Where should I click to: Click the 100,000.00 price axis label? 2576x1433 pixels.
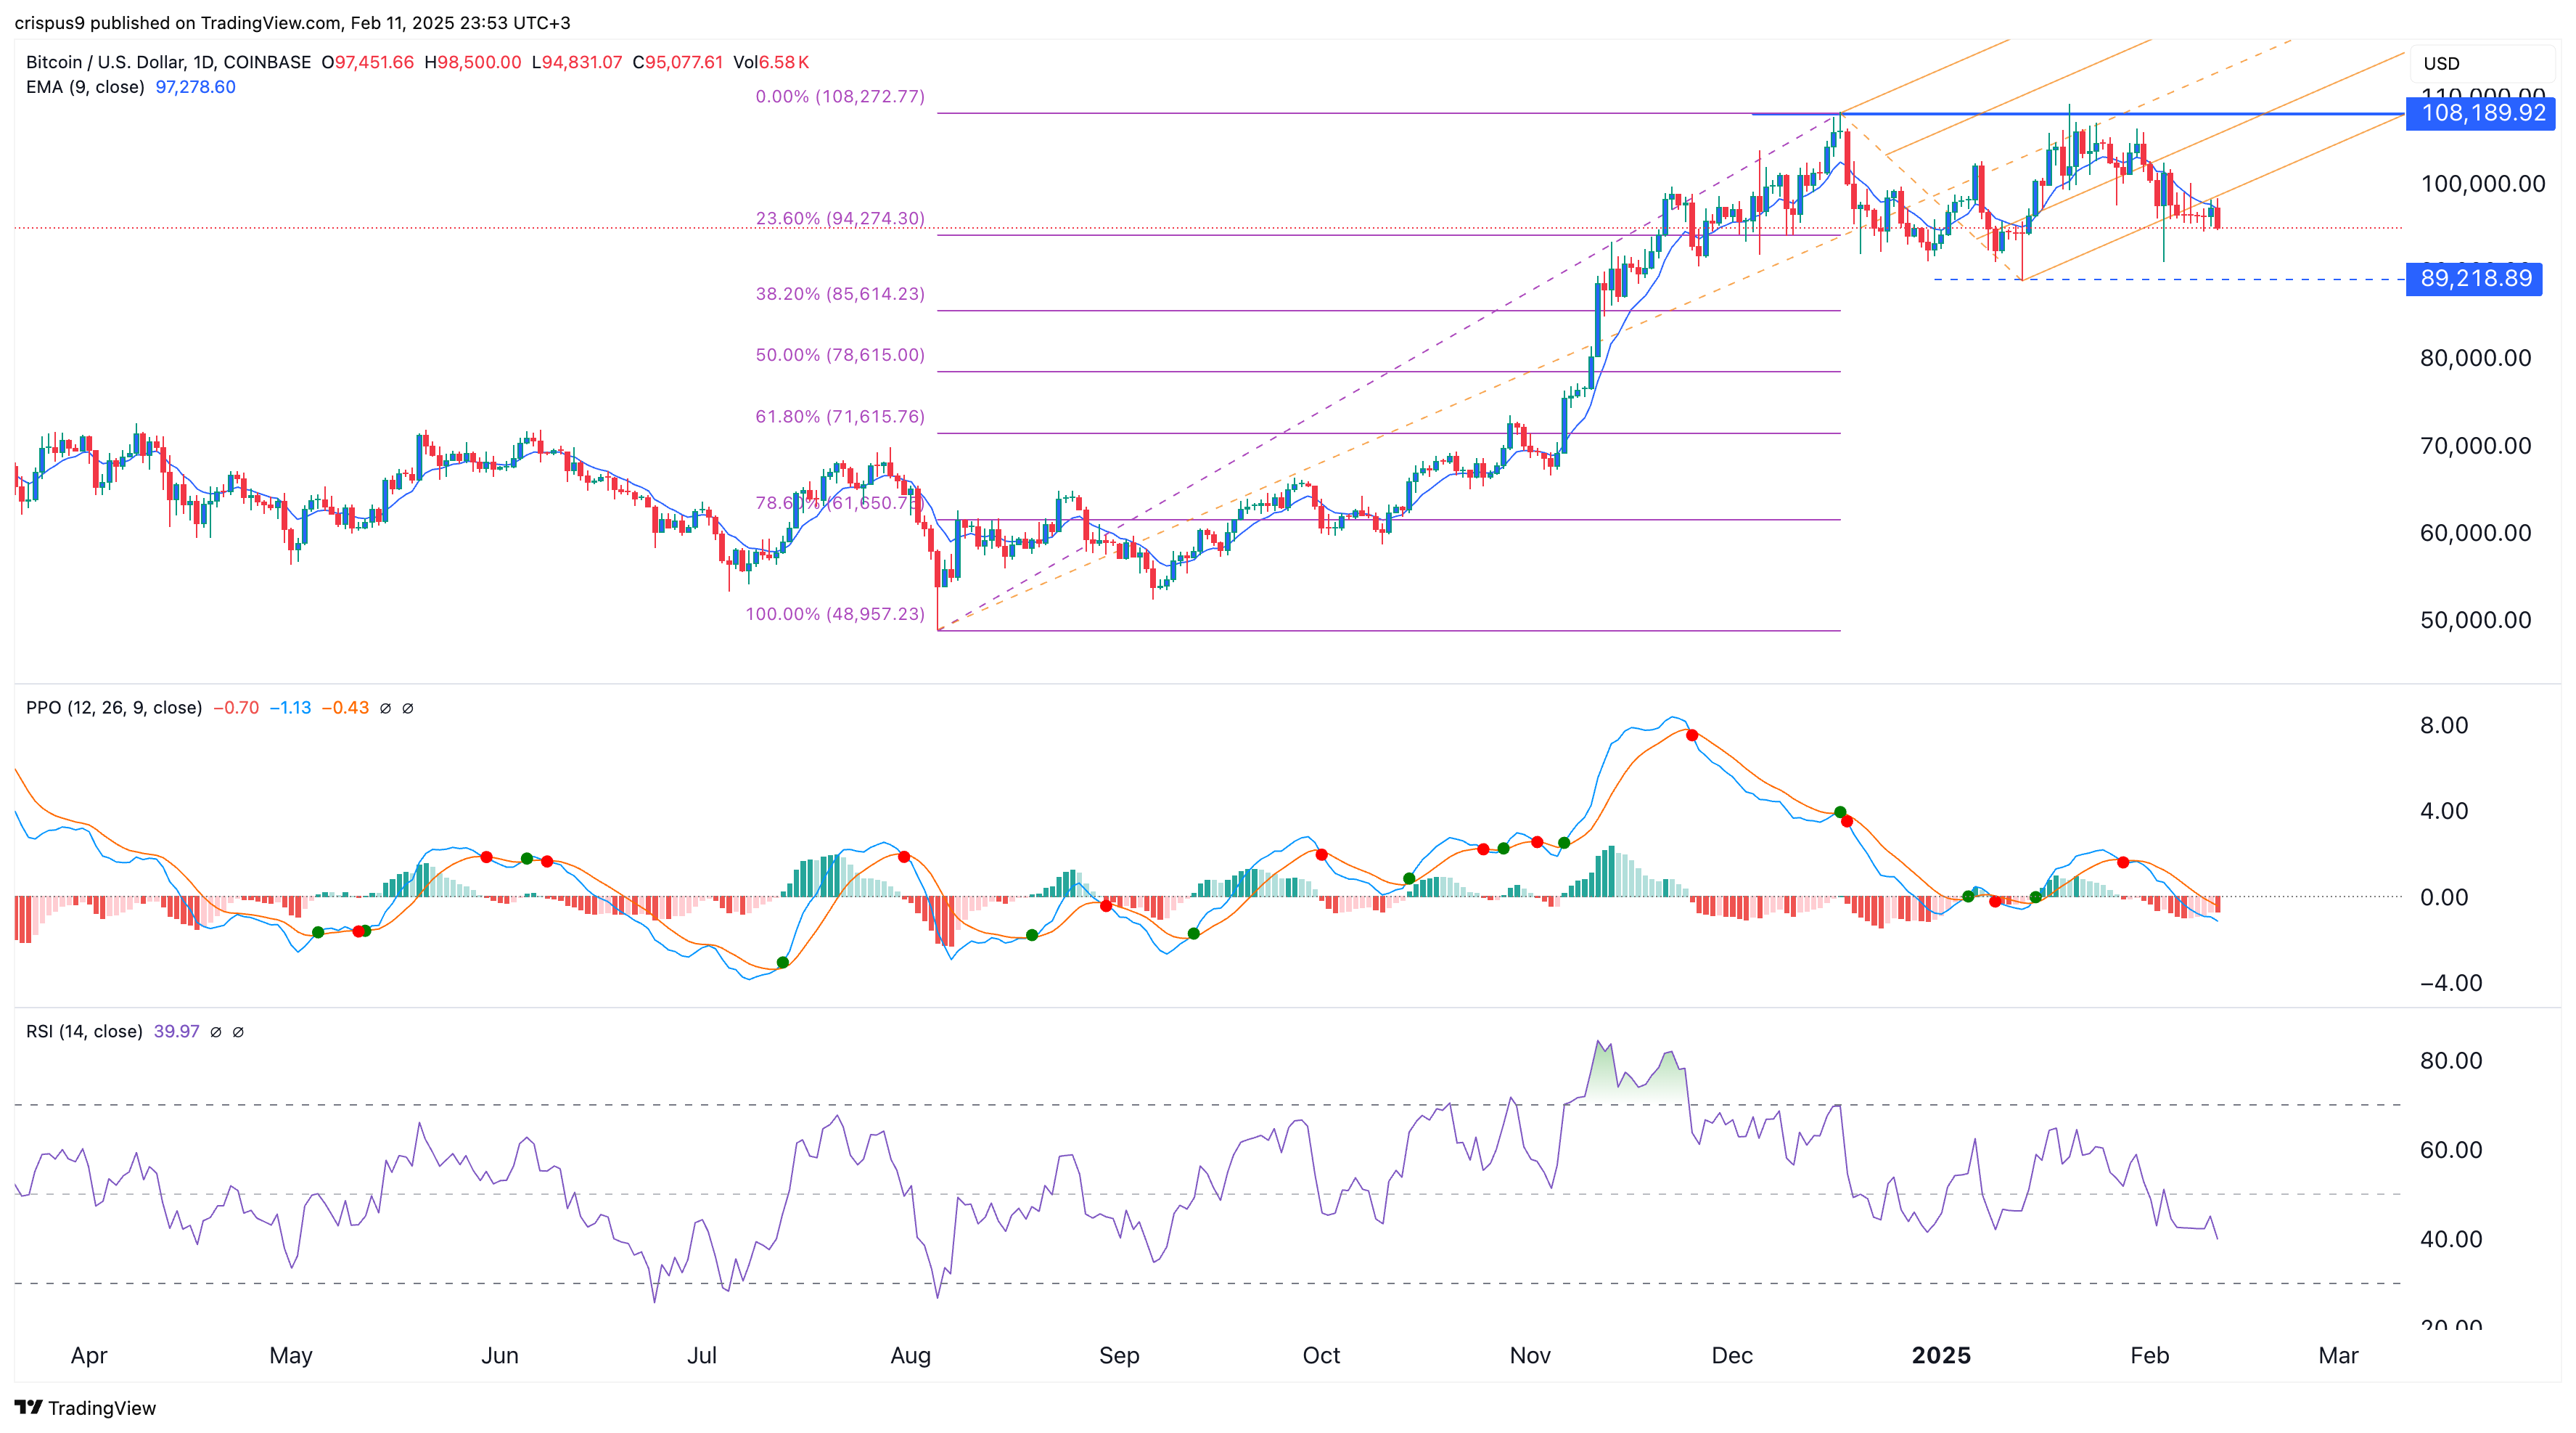[2483, 183]
